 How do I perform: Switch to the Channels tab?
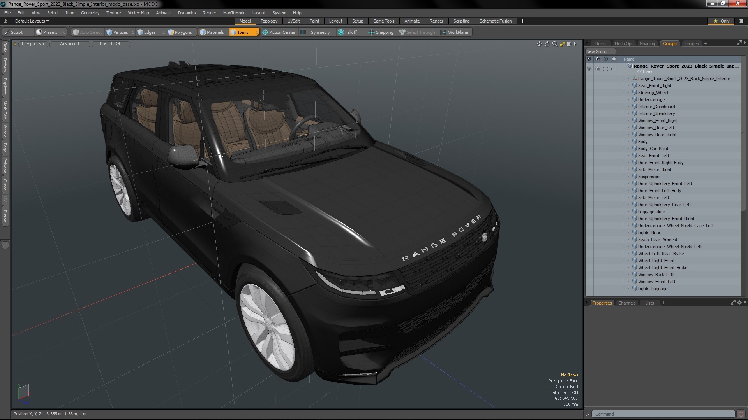coord(626,303)
